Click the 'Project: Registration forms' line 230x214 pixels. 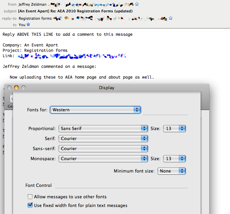[x=35, y=50]
